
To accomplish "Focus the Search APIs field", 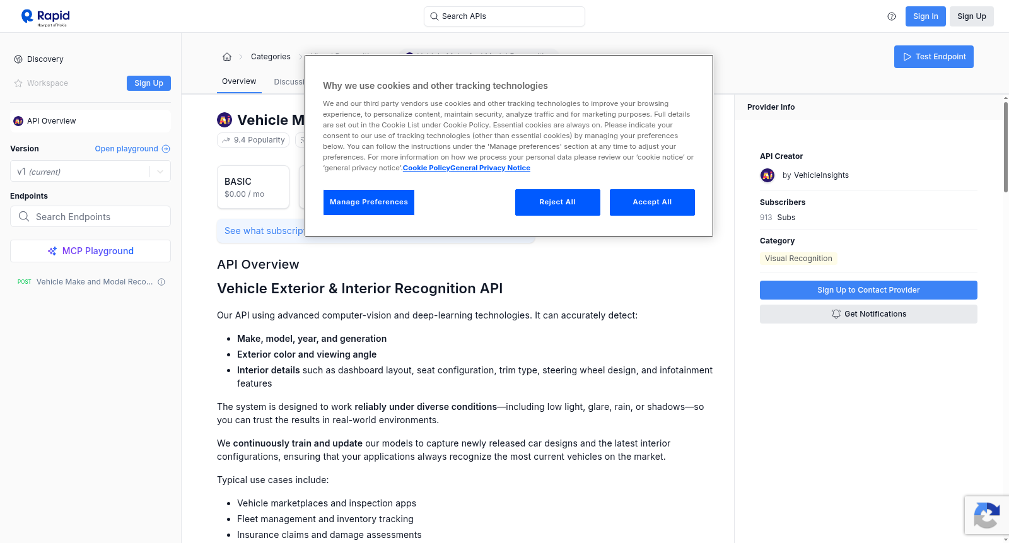I will pyautogui.click(x=504, y=16).
